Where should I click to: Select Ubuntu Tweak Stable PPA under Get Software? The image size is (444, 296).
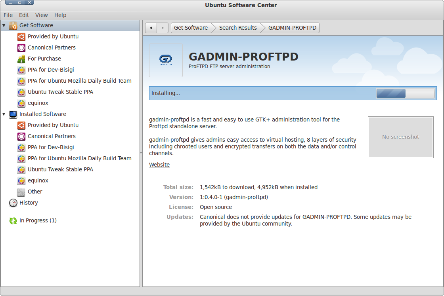[61, 91]
